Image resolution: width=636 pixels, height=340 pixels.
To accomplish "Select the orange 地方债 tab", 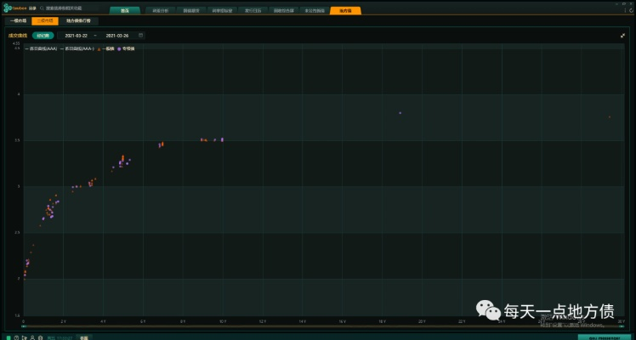I will click(x=344, y=11).
